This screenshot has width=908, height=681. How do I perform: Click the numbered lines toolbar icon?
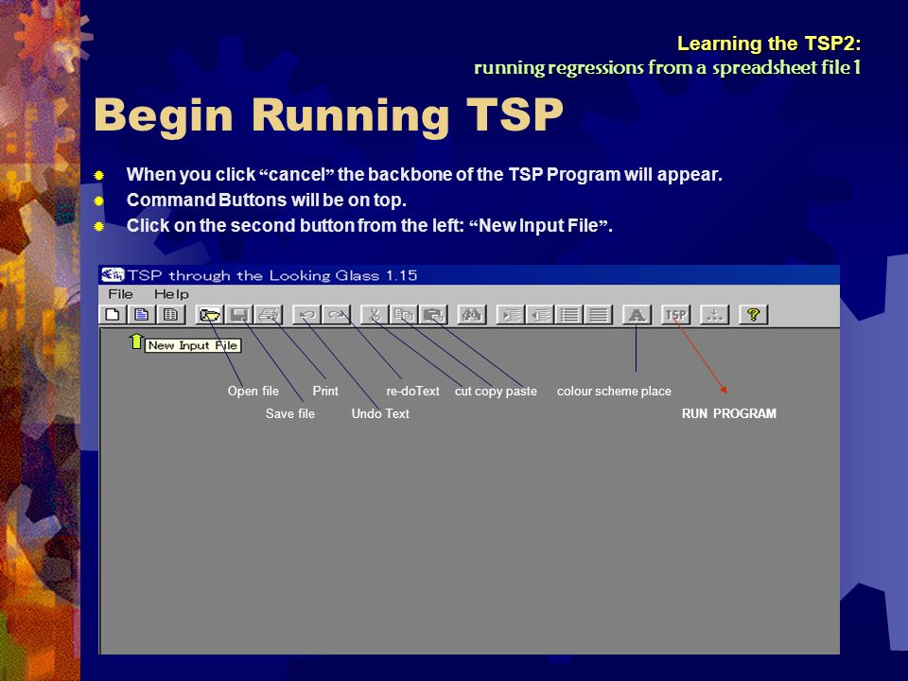point(568,314)
